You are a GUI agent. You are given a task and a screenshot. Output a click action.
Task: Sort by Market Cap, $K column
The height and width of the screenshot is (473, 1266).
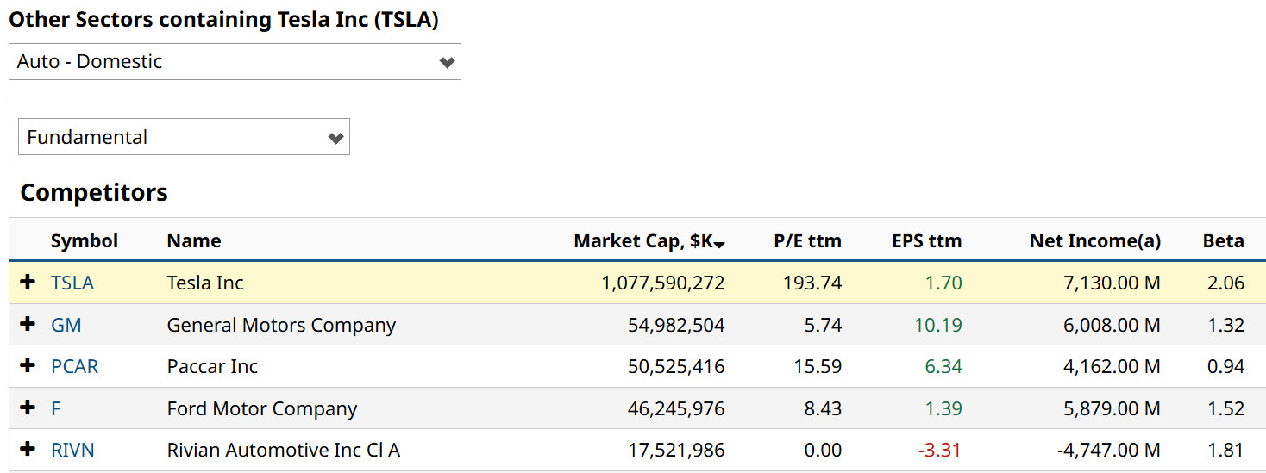[x=643, y=241]
